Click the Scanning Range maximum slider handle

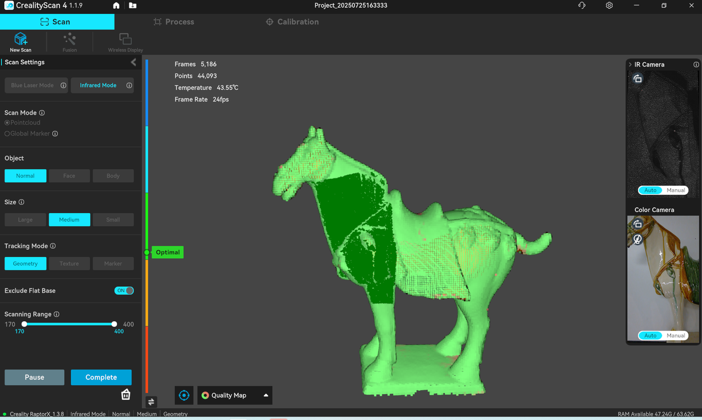114,324
